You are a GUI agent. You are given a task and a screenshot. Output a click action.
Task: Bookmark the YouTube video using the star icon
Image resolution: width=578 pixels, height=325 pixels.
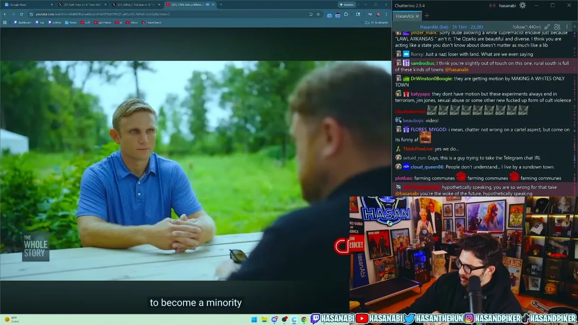pos(318,14)
